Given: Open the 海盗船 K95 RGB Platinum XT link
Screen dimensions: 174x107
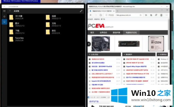Looking at the screenshot, I should pos(138,74).
